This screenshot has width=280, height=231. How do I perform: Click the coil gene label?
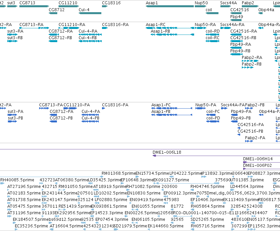(x=209, y=10)
